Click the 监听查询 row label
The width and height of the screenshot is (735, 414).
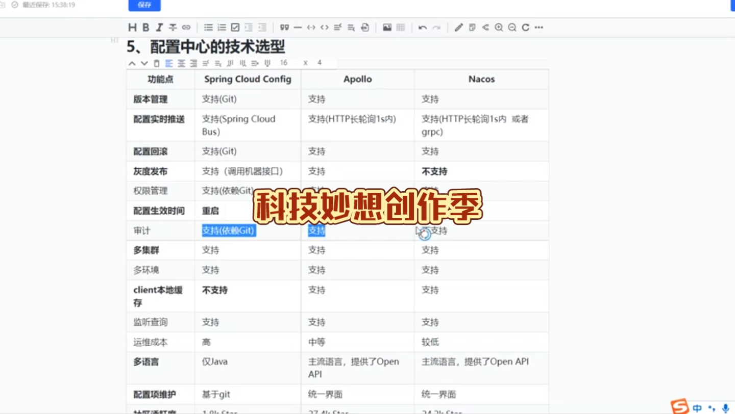[x=151, y=322]
